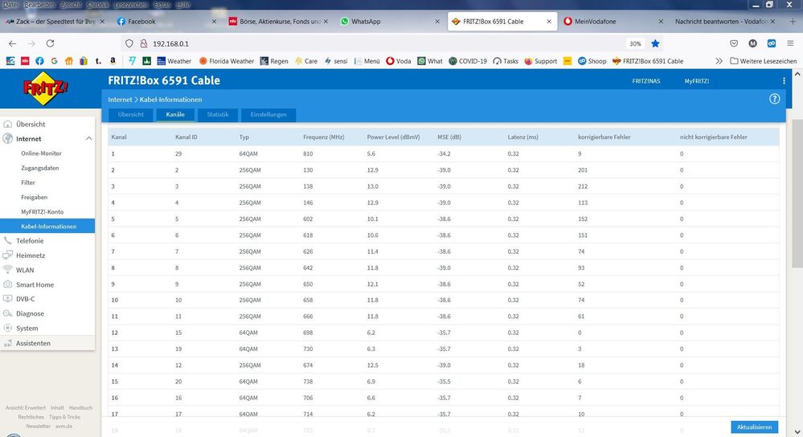Open the WLAN section in sidebar
Image resolution: width=803 pixels, height=437 pixels.
coord(25,270)
